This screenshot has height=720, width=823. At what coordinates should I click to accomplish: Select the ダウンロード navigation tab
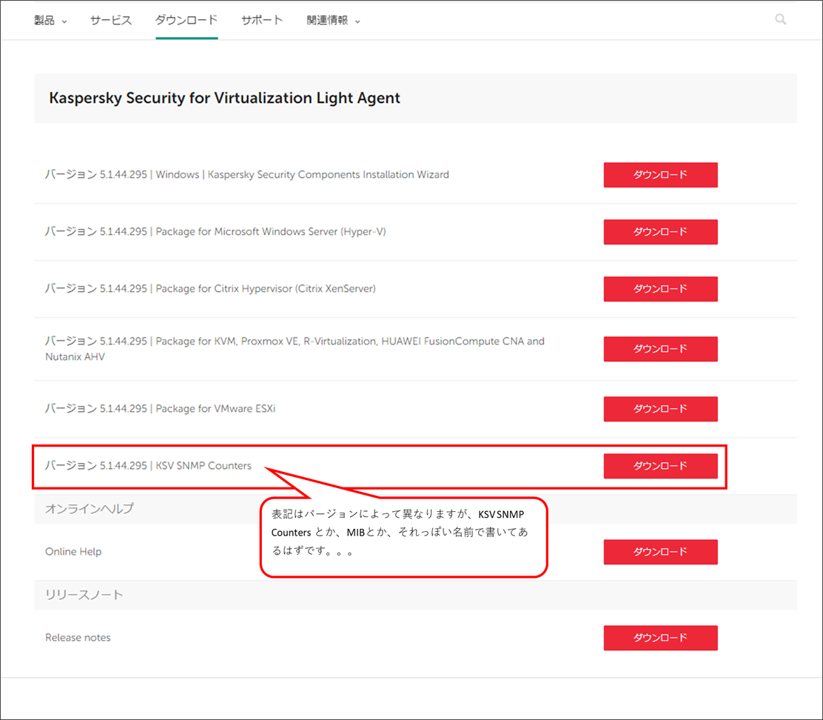(187, 20)
